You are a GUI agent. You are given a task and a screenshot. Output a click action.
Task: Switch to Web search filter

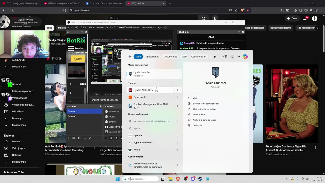pos(184,57)
